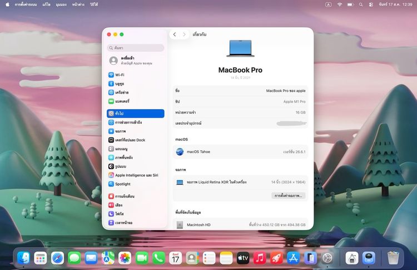Click the MacBook Pro laptop image

[x=240, y=48]
